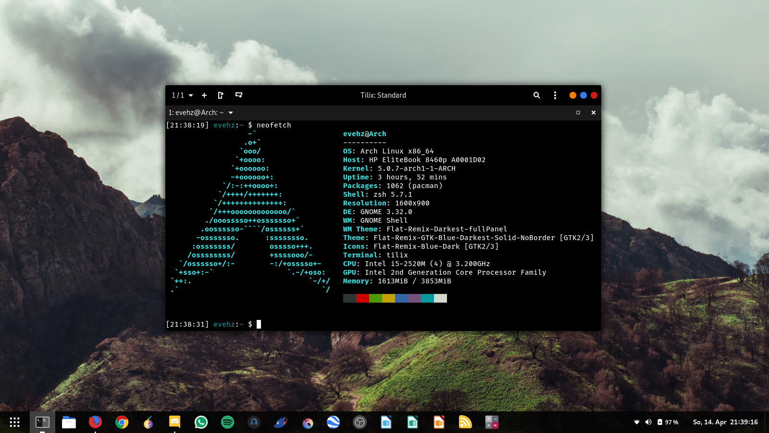
Task: Click the green color block
Action: click(375, 298)
